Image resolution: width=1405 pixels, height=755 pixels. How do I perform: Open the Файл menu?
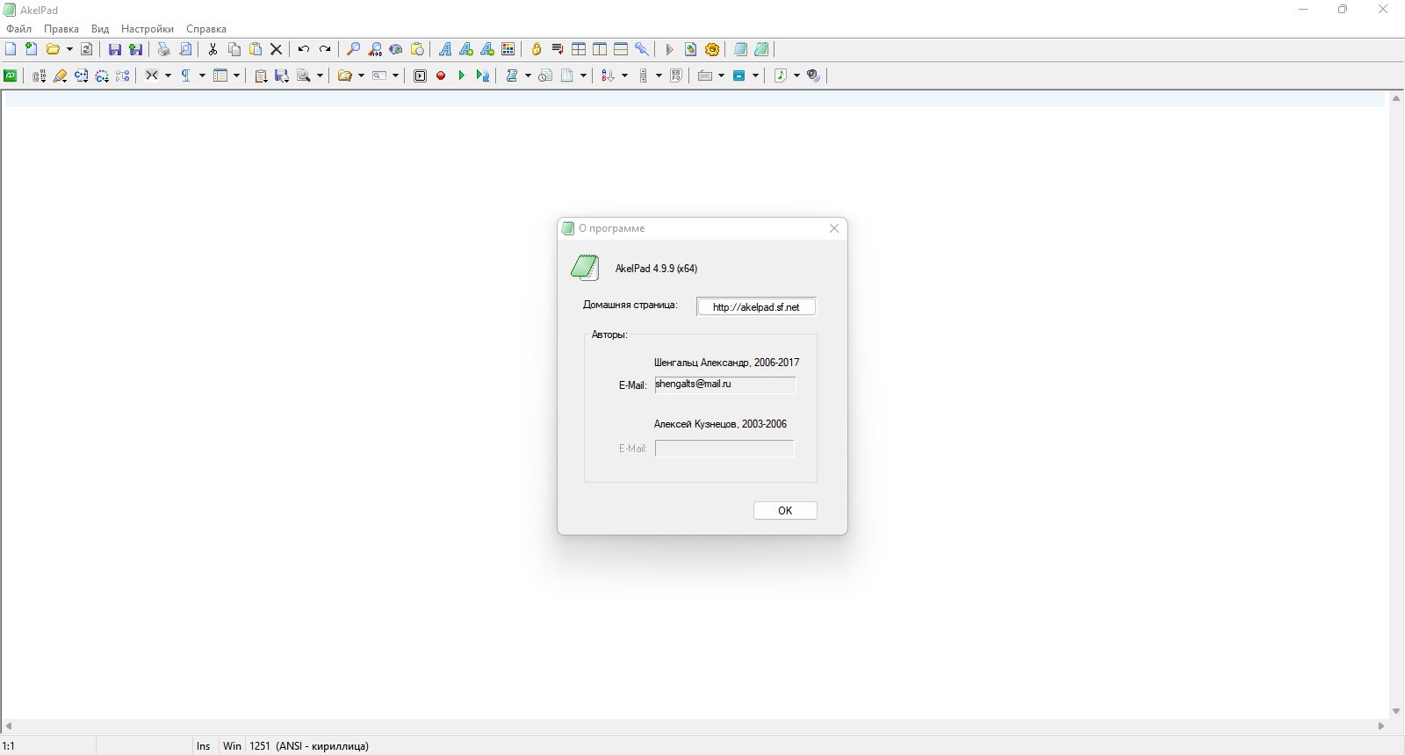[x=18, y=29]
